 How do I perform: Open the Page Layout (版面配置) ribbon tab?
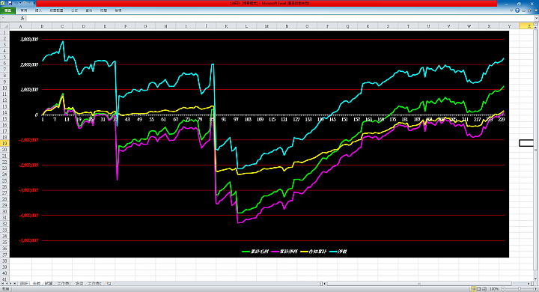[56, 10]
